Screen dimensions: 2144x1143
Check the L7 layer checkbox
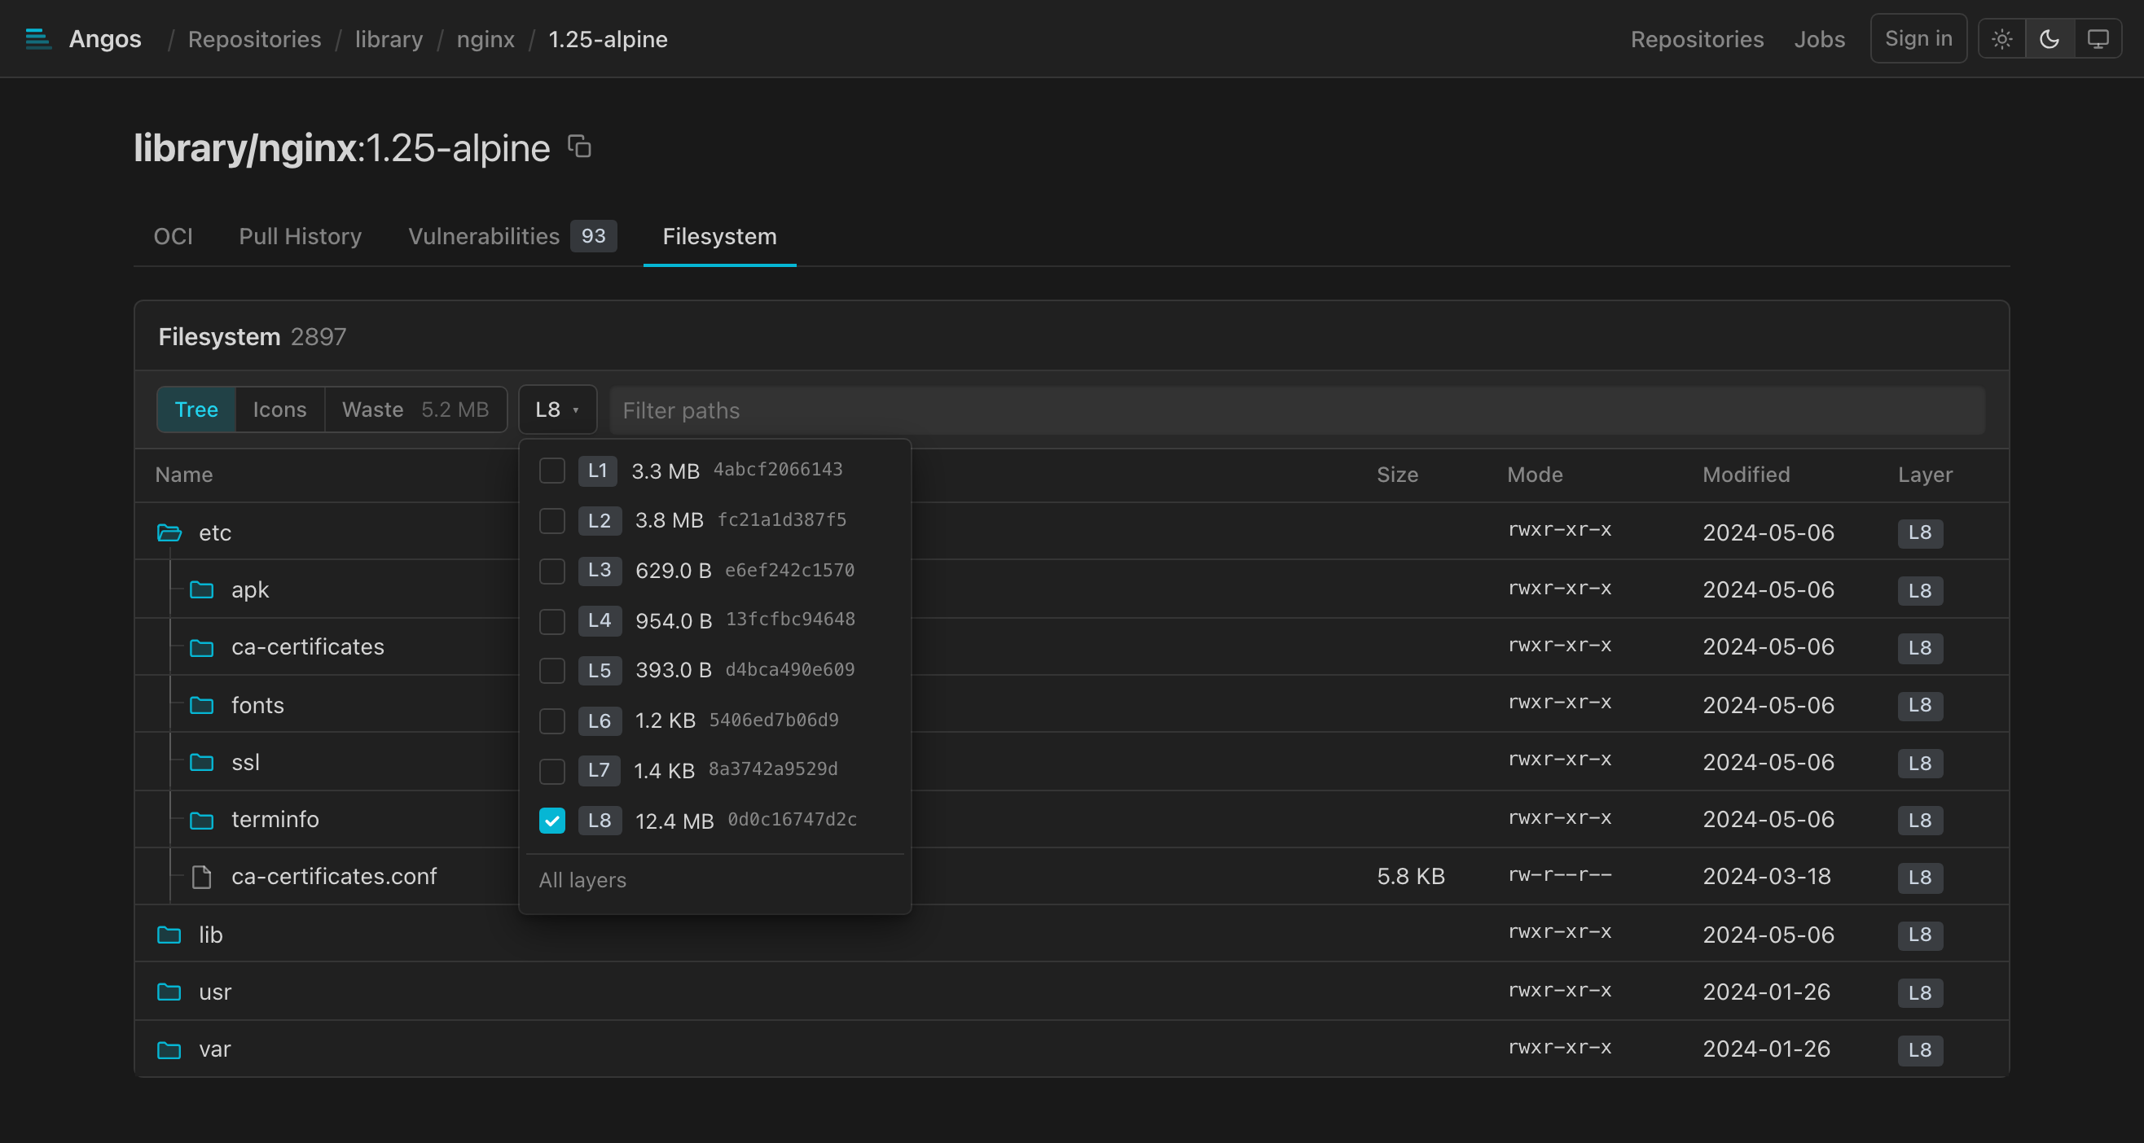(x=551, y=770)
